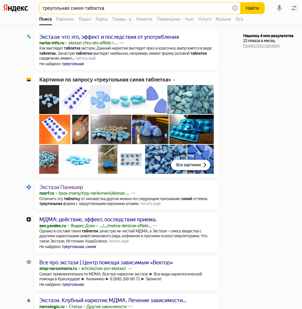Switch to the Кью tab
The width and height of the screenshot is (302, 309).
click(189, 19)
